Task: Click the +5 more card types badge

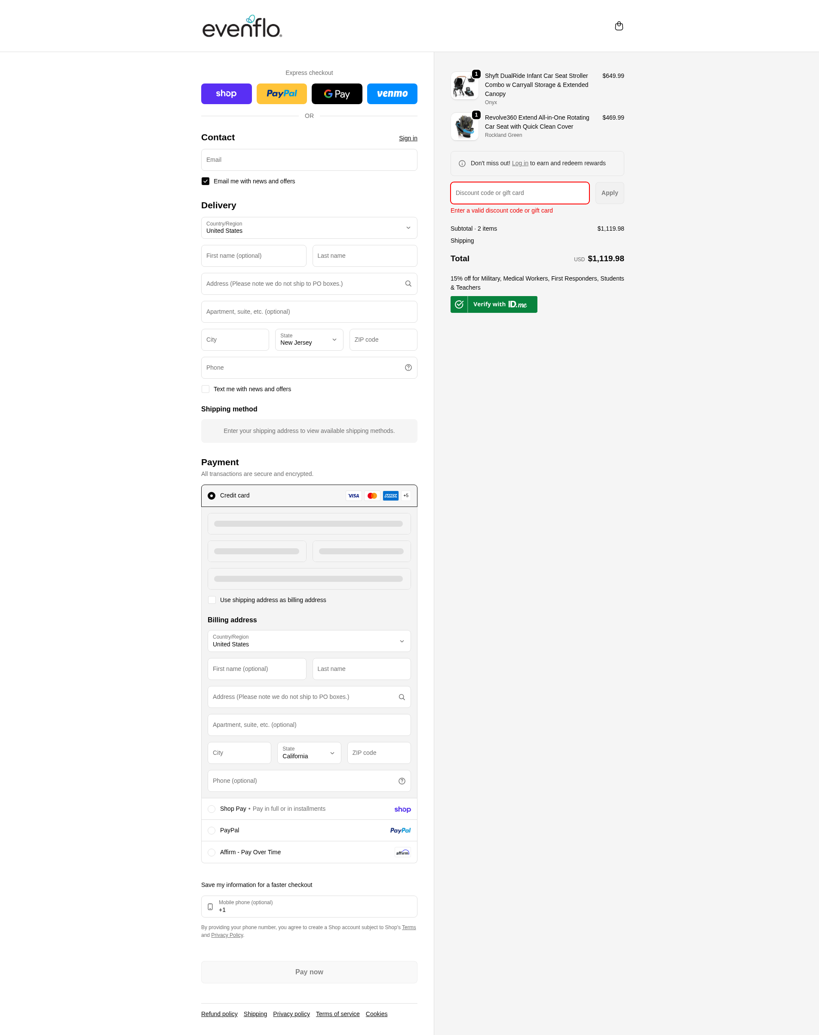Action: pyautogui.click(x=406, y=495)
